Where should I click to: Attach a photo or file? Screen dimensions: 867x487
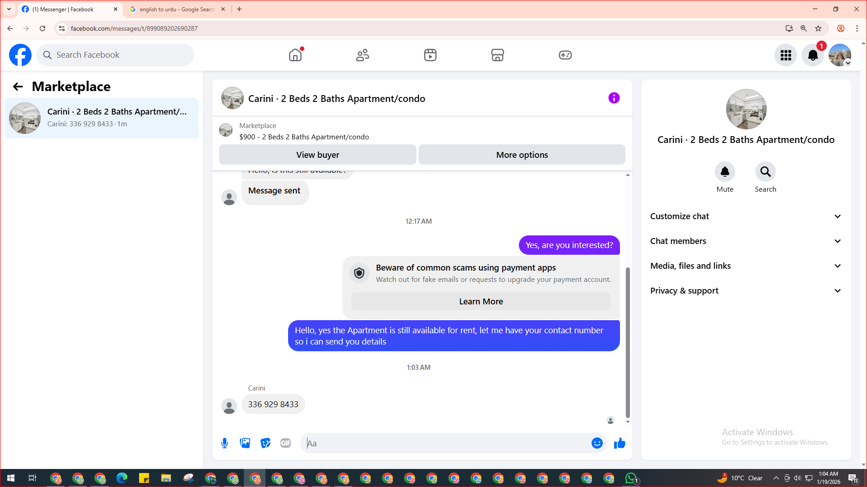coord(245,443)
